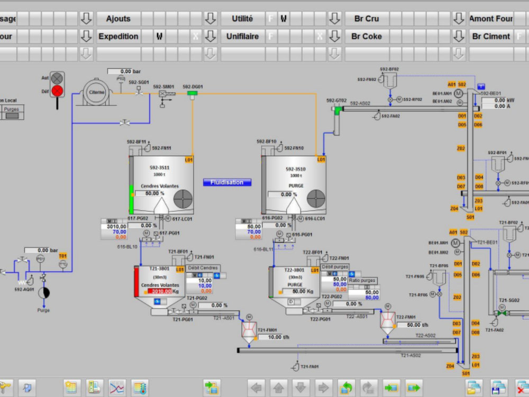Expand the Unifilaire menu down-arrow
This screenshot has width=529, height=397.
click(335, 36)
